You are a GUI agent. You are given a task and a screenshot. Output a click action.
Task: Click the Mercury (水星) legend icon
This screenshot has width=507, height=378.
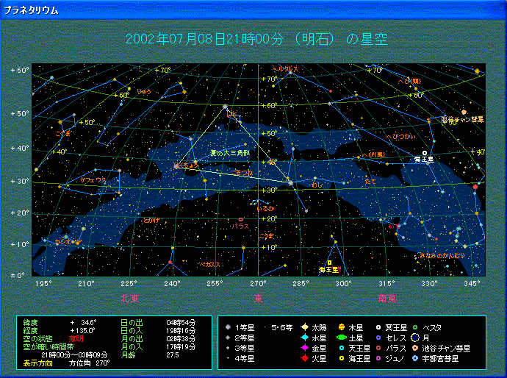click(304, 338)
